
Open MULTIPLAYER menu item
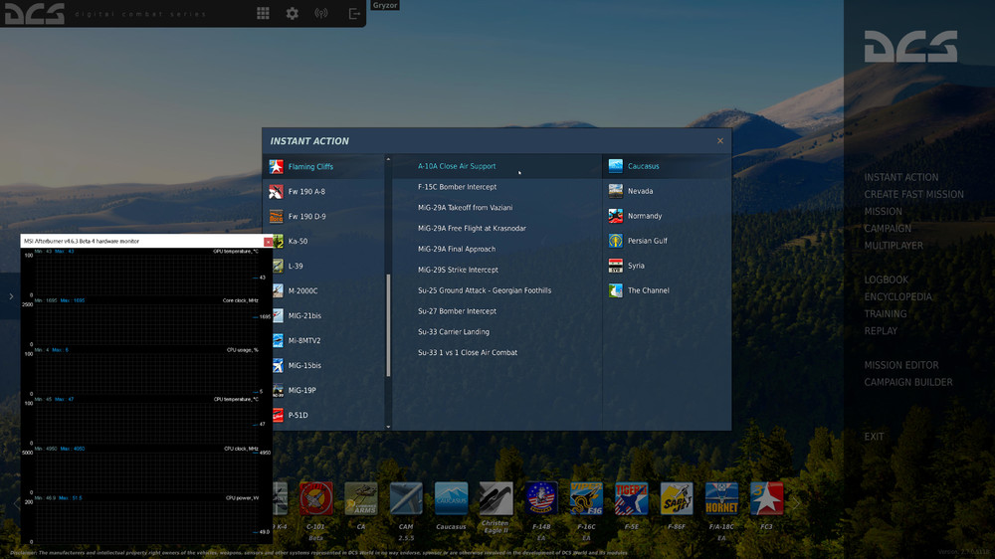[x=894, y=246]
